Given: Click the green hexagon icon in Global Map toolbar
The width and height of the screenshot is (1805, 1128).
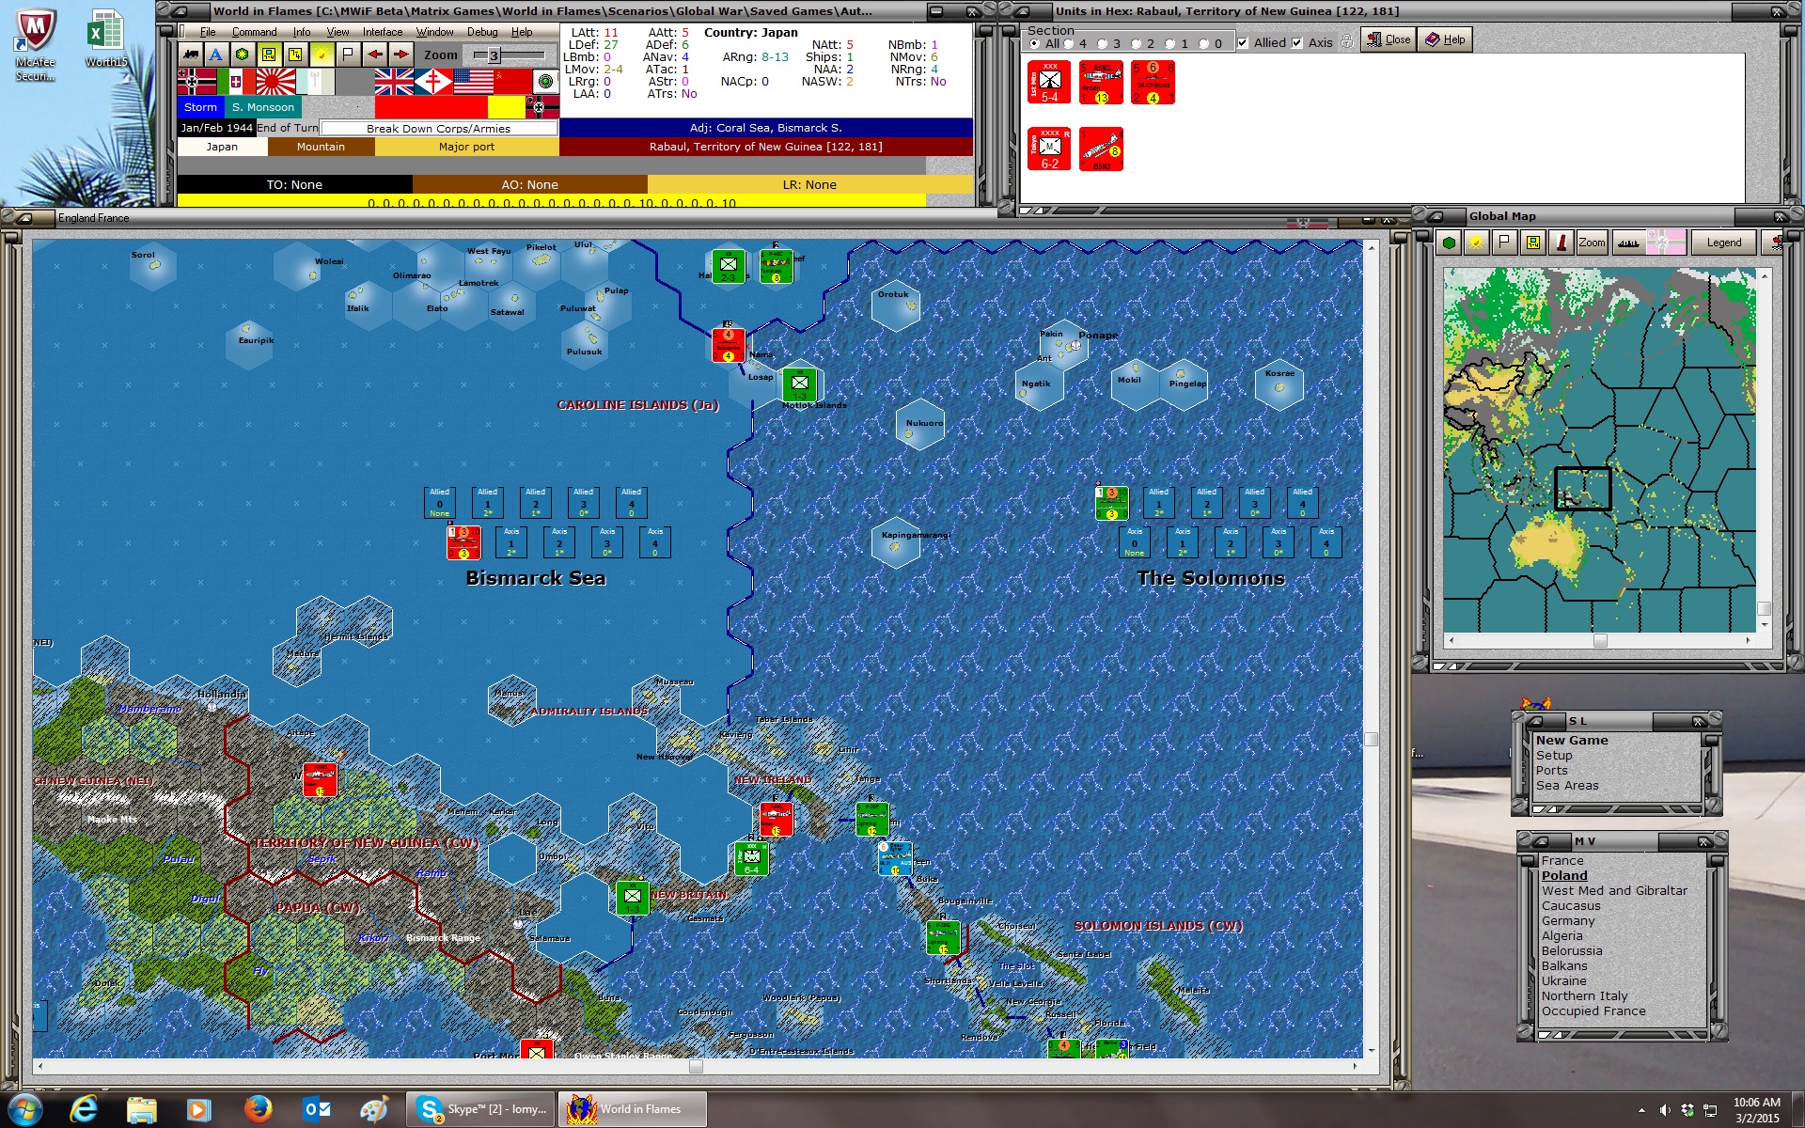Looking at the screenshot, I should pyautogui.click(x=1450, y=243).
